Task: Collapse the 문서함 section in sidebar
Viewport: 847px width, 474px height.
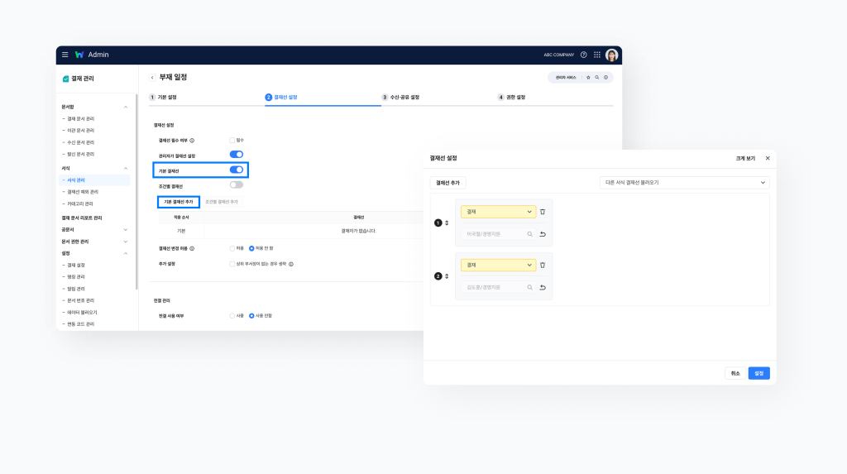Action: pos(126,107)
